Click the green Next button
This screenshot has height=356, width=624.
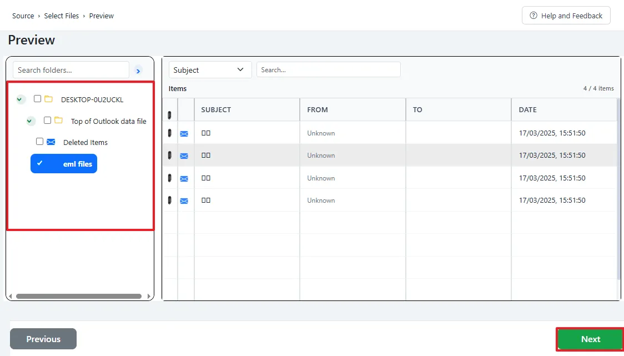(590, 339)
